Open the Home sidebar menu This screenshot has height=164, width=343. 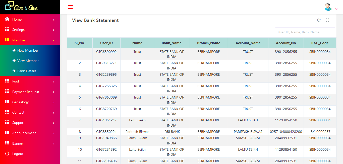(30, 19)
